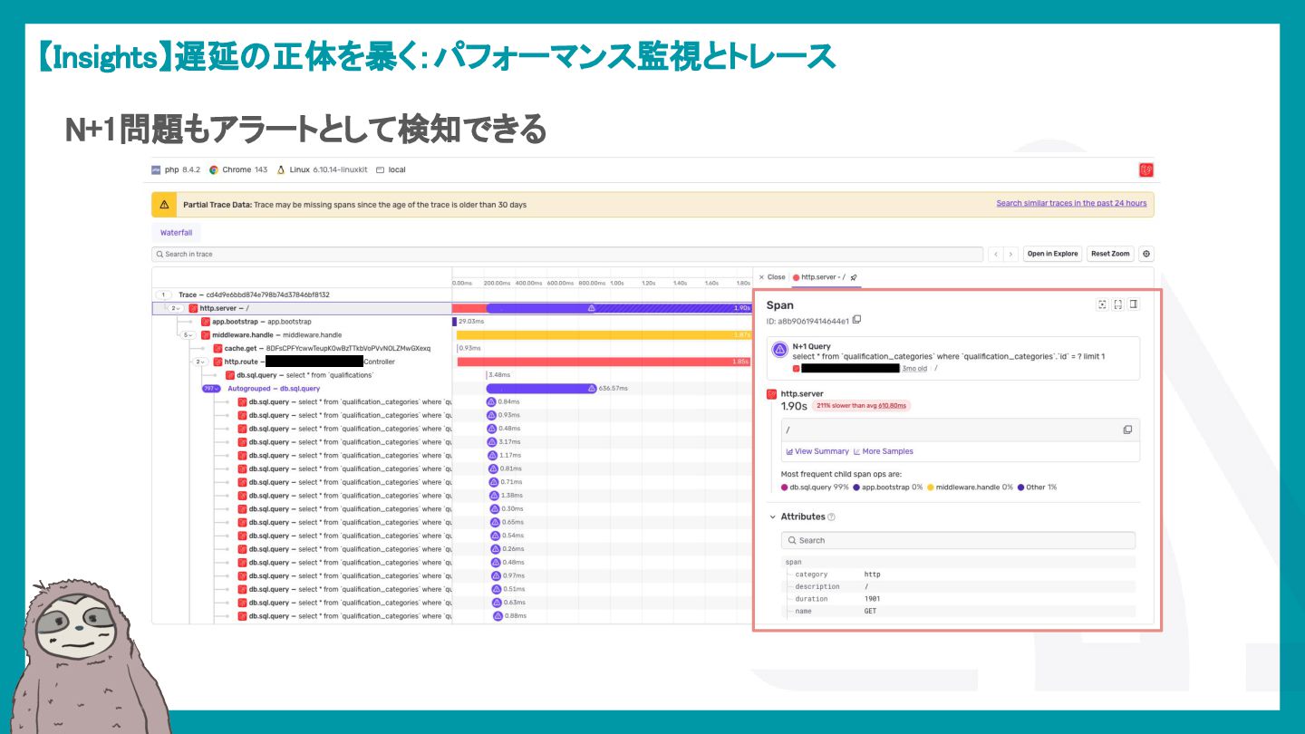Click the warning icon on the http.server 1.90s bar
1305x734 pixels.
point(592,308)
